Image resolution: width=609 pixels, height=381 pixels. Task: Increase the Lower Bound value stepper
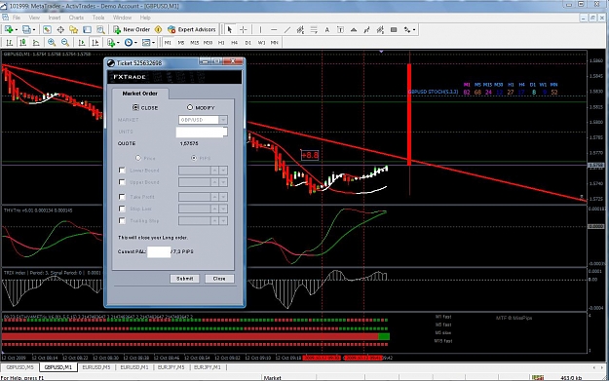[x=214, y=171]
